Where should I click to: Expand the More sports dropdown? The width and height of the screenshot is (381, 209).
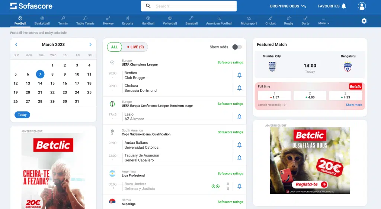pyautogui.click(x=324, y=21)
